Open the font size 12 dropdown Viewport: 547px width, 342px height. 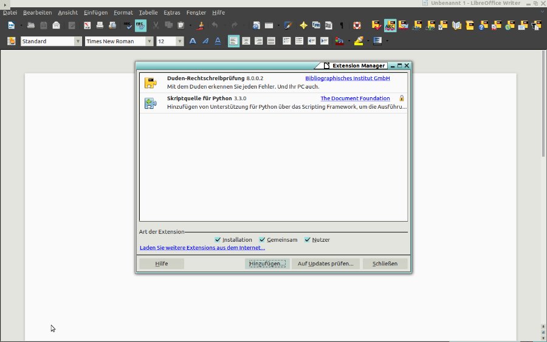pyautogui.click(x=180, y=41)
